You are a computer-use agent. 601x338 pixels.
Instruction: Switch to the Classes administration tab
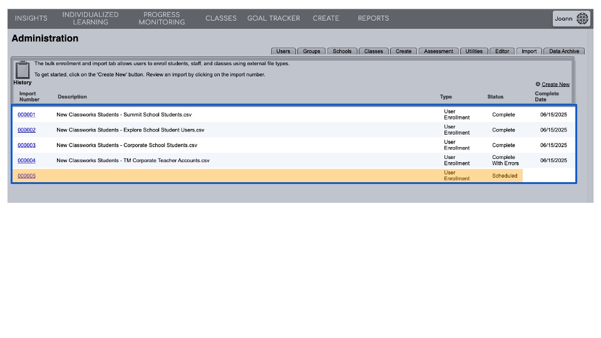[x=373, y=51]
